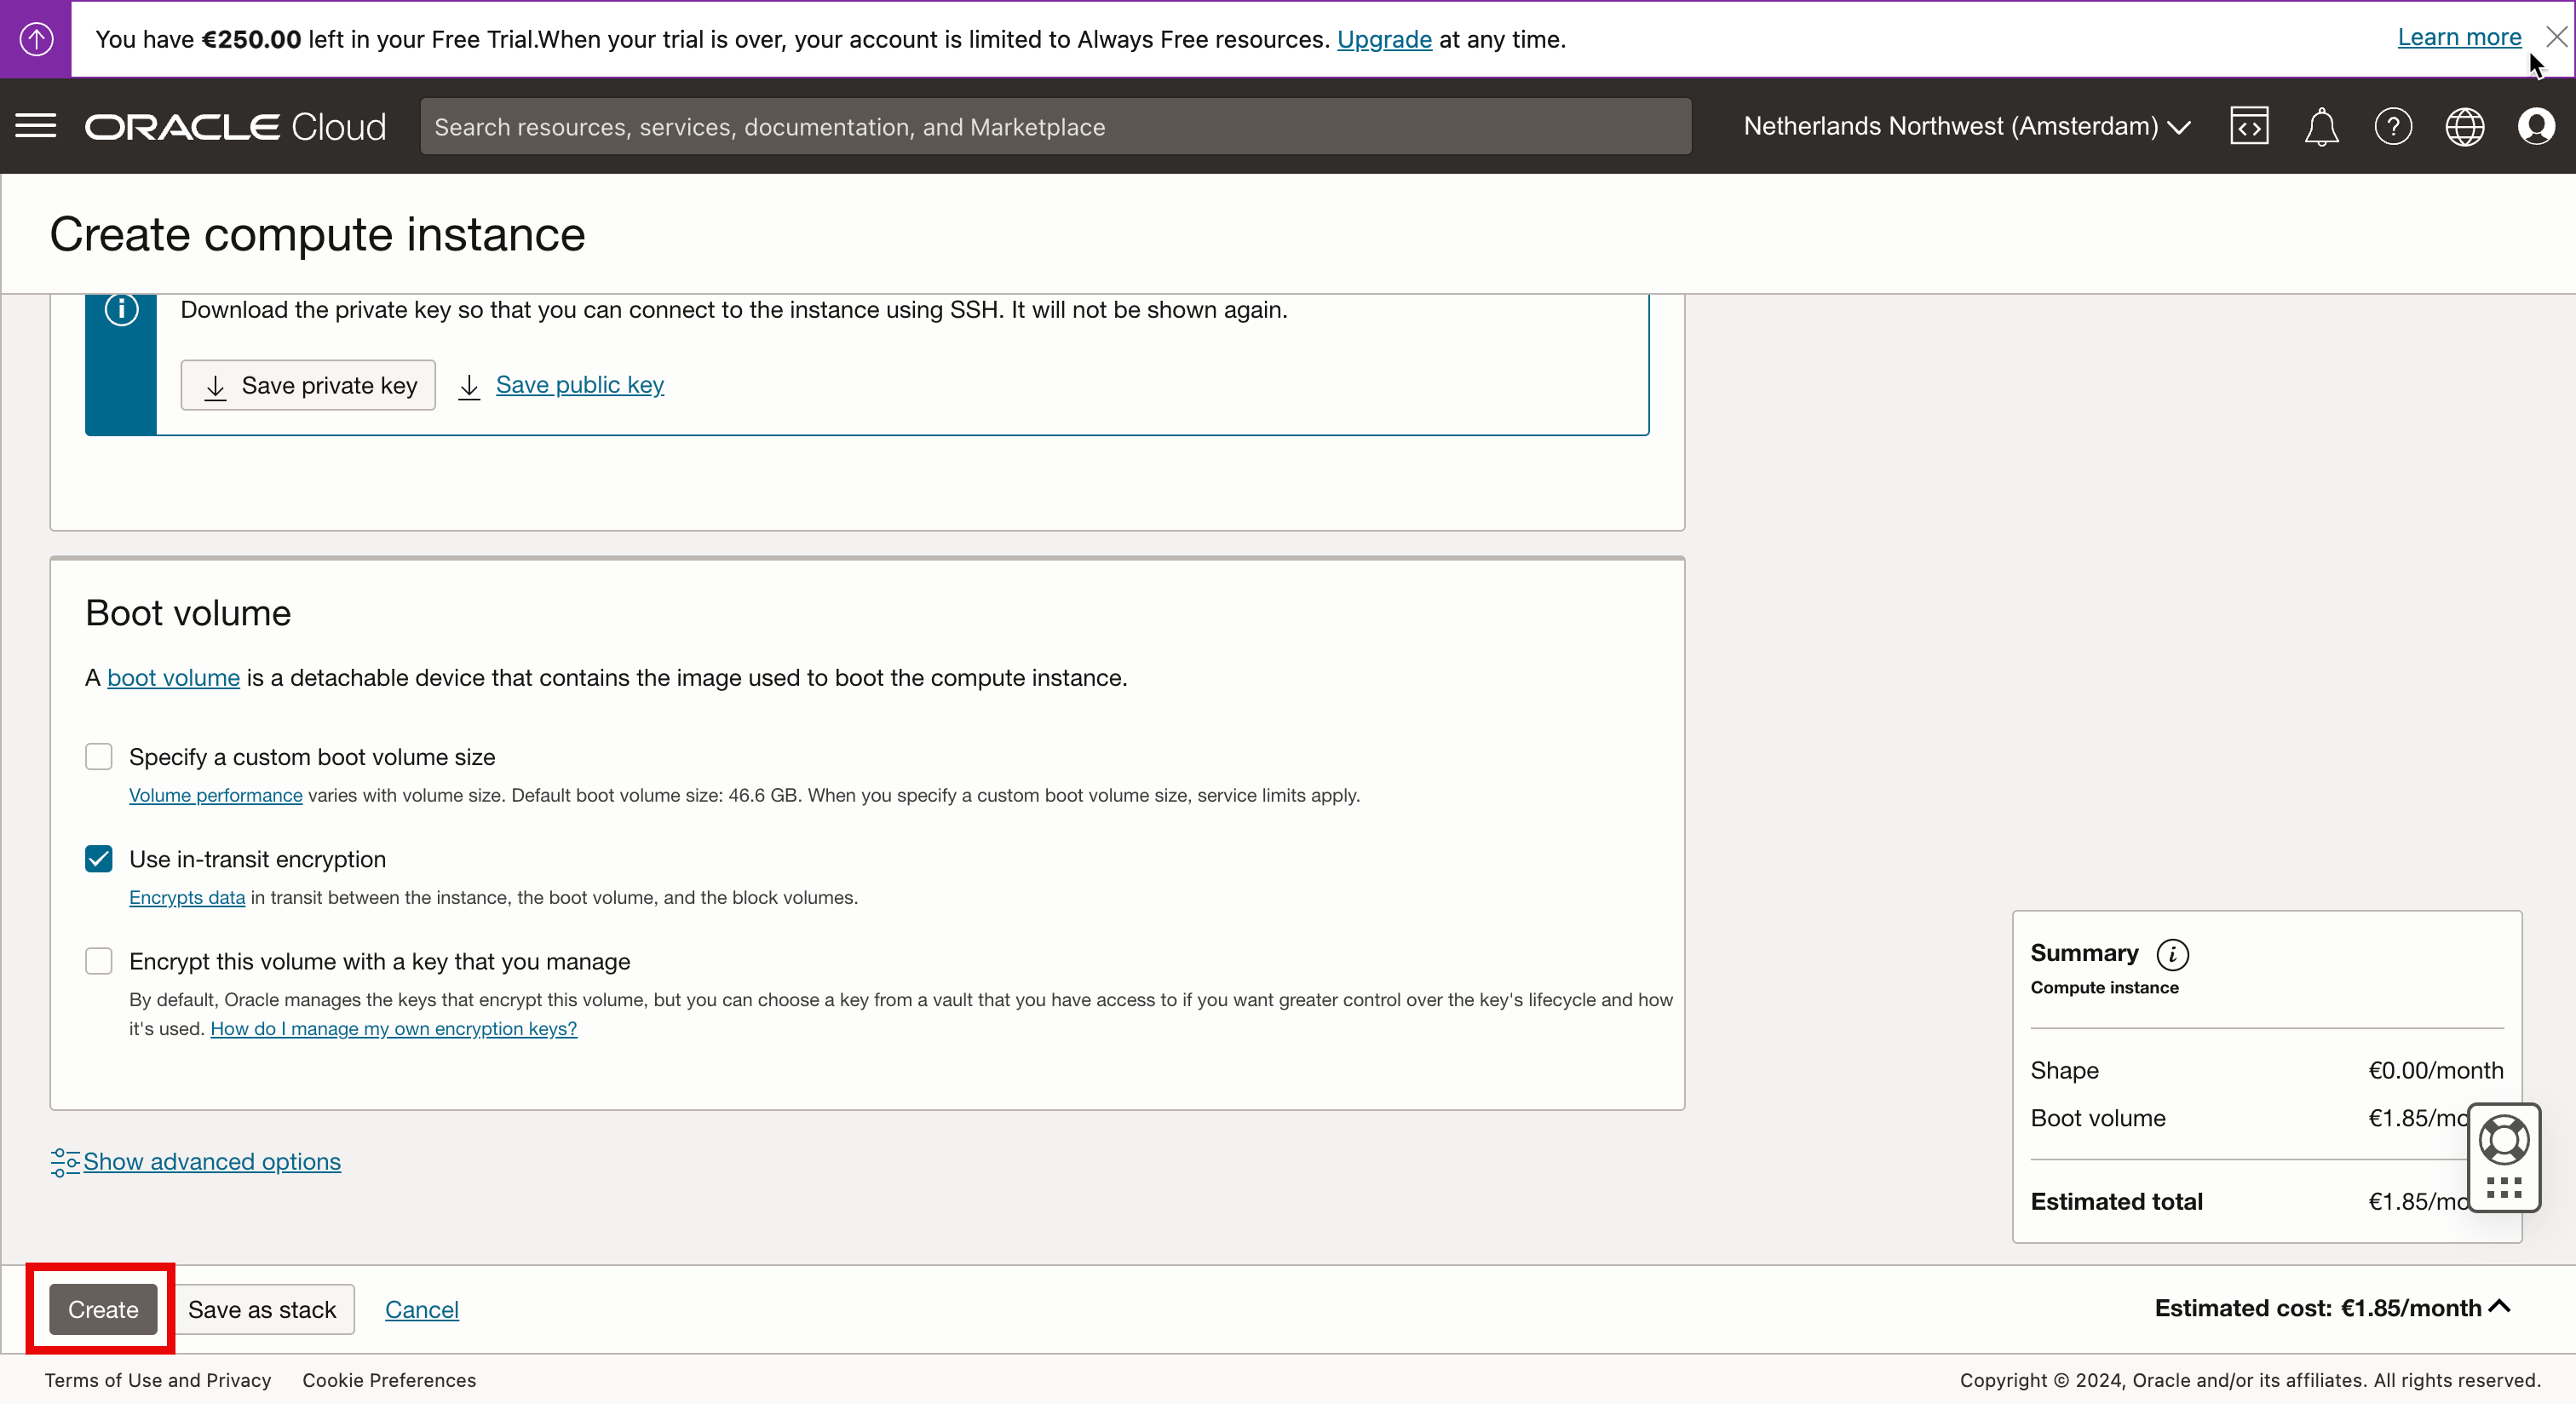
Task: Expand Show advanced options
Action: pyautogui.click(x=211, y=1161)
